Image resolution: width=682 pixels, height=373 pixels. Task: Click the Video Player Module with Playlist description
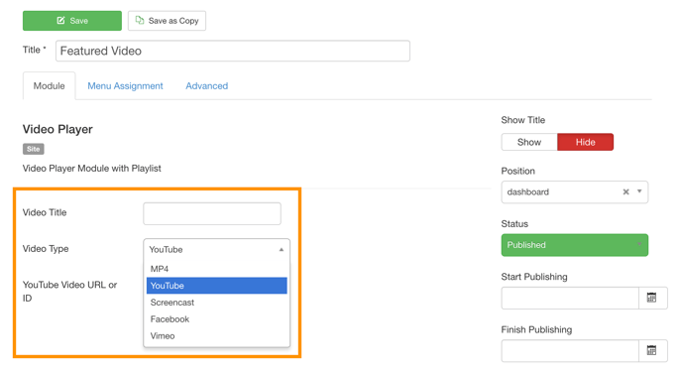coord(92,169)
